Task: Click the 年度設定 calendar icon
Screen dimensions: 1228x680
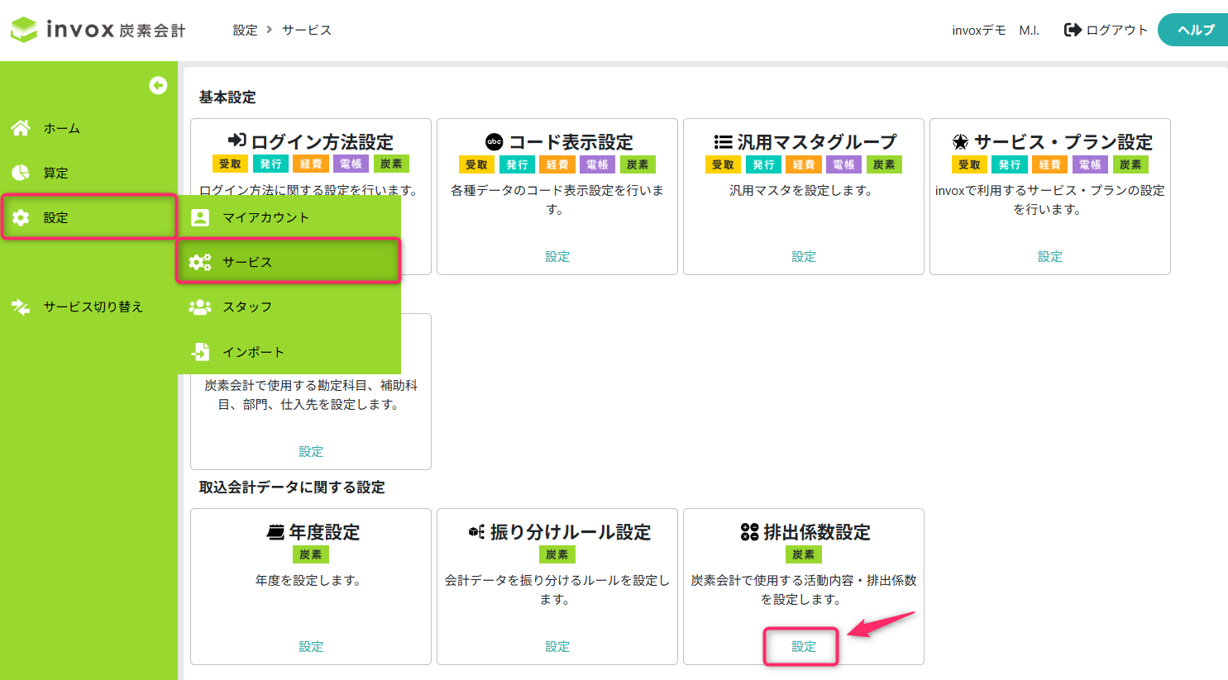Action: tap(276, 532)
